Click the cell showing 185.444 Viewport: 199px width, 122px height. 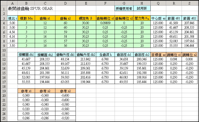142,82
